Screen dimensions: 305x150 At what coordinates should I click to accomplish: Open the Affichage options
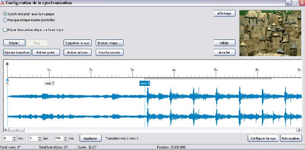tap(225, 13)
